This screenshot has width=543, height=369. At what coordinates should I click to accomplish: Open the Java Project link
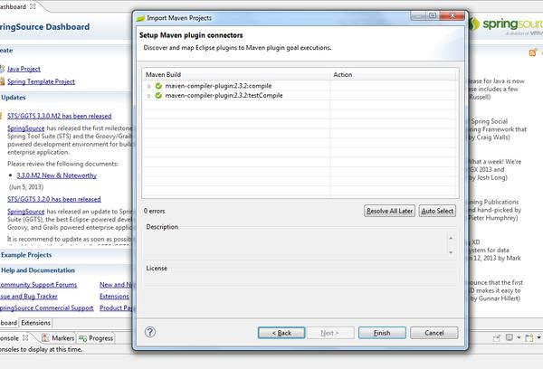[x=24, y=69]
